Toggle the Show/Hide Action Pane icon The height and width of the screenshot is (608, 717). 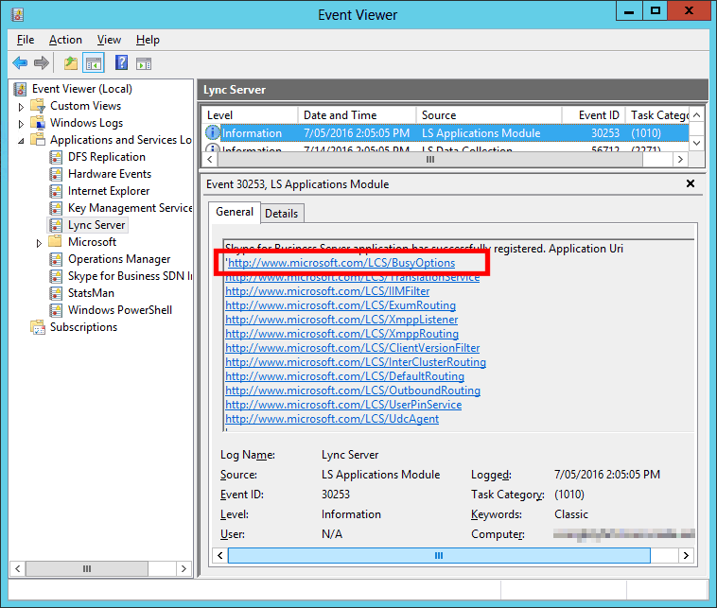pyautogui.click(x=144, y=63)
